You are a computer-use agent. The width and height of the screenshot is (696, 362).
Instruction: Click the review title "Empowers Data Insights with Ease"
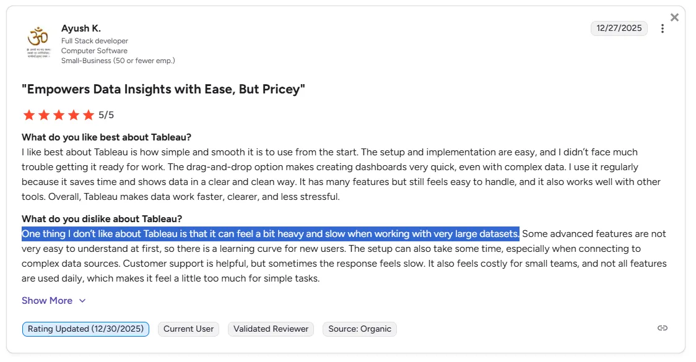pos(163,89)
